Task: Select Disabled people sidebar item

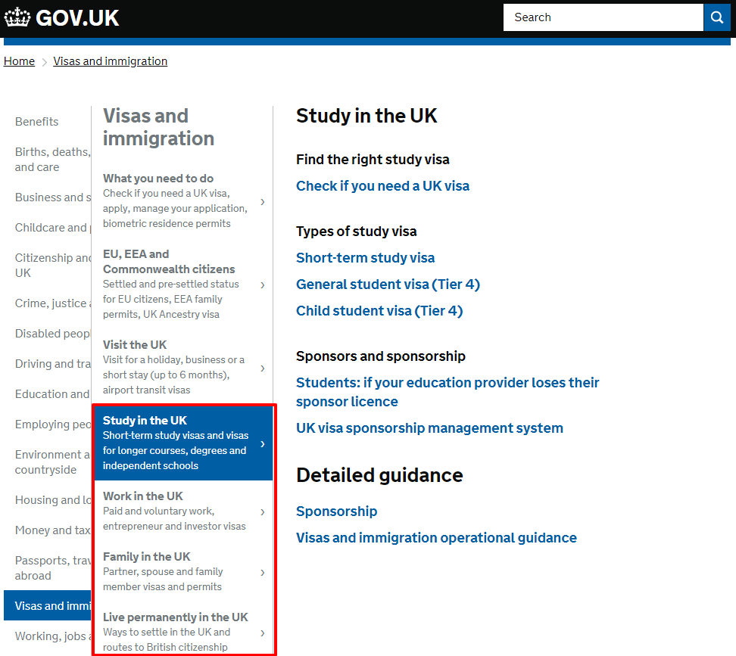Action: [x=52, y=334]
